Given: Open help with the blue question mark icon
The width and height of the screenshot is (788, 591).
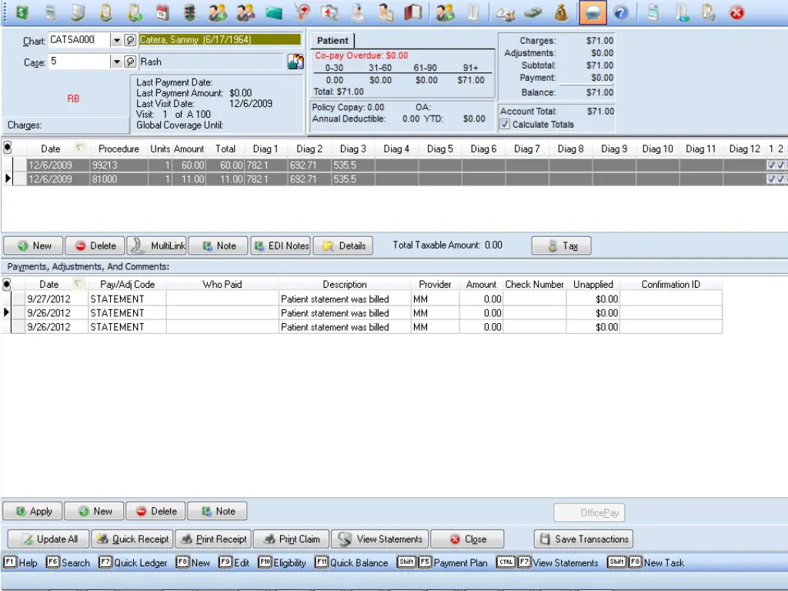Looking at the screenshot, I should tap(621, 12).
